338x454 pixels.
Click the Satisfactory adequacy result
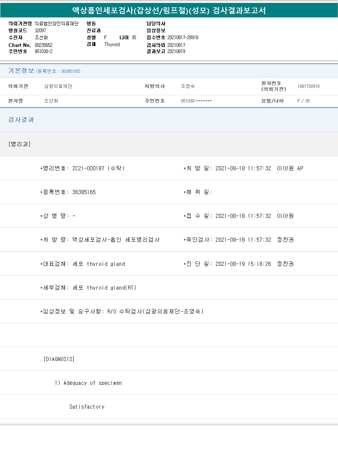(x=87, y=407)
